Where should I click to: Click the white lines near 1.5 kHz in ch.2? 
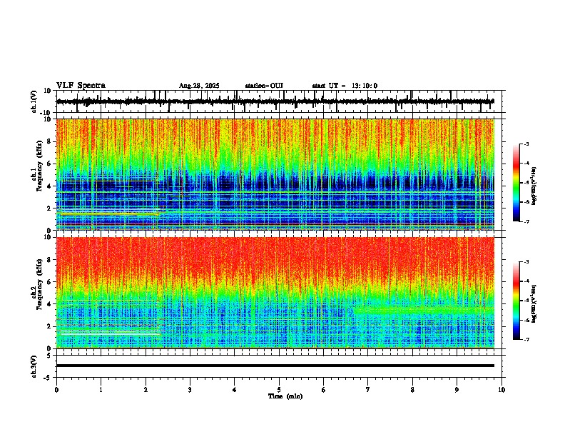pyautogui.click(x=108, y=333)
